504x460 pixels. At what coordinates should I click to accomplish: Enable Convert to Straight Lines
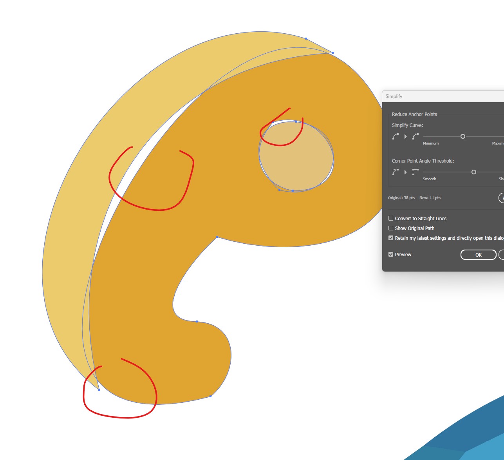[x=390, y=218]
